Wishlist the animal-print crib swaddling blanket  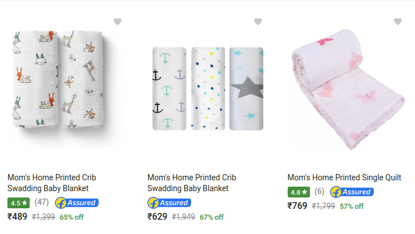[x=118, y=22]
